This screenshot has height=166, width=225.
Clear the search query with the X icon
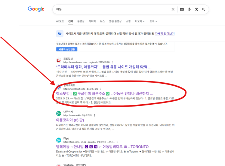[x=173, y=9]
